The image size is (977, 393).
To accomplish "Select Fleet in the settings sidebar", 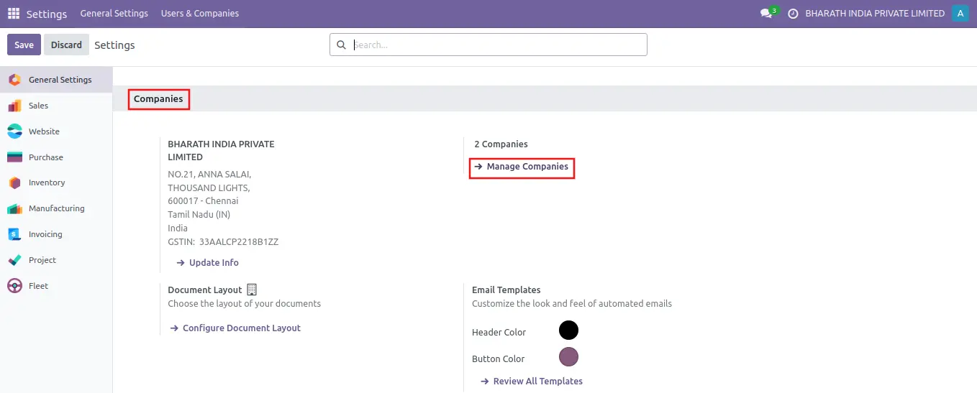I will click(x=56, y=286).
